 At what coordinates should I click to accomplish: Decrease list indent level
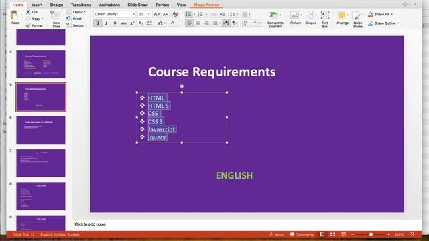click(x=214, y=14)
